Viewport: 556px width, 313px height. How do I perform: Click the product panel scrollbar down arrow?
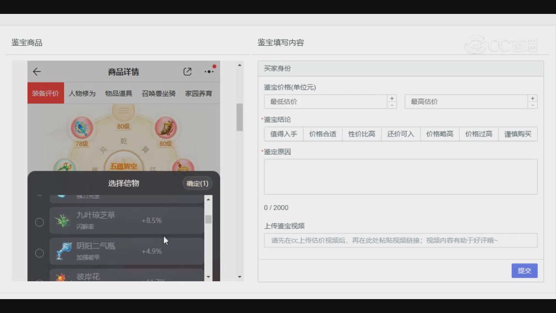click(x=240, y=277)
